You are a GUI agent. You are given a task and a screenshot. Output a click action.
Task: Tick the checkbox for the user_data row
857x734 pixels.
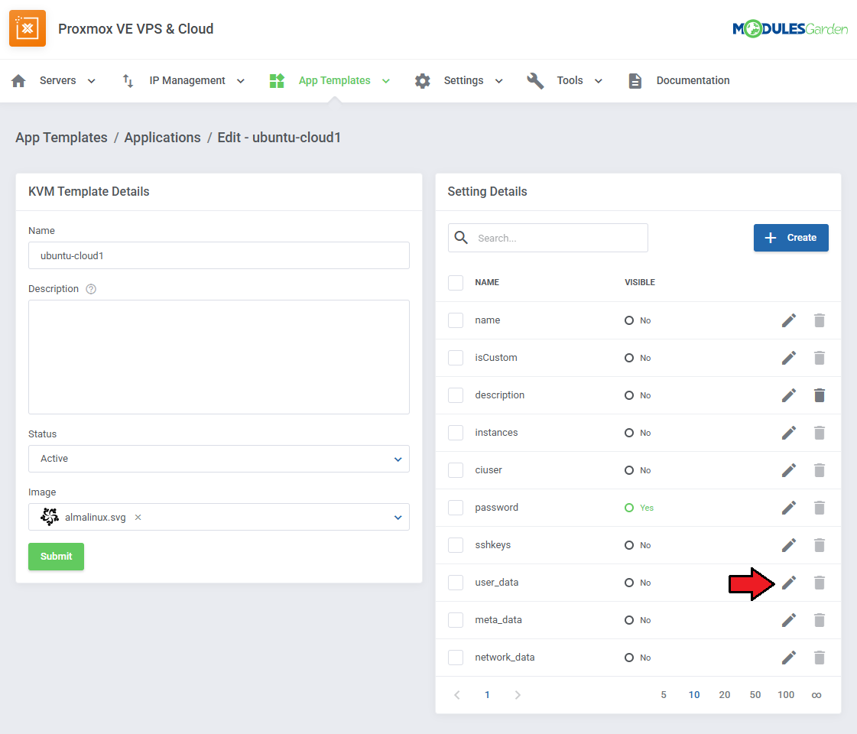pos(456,583)
